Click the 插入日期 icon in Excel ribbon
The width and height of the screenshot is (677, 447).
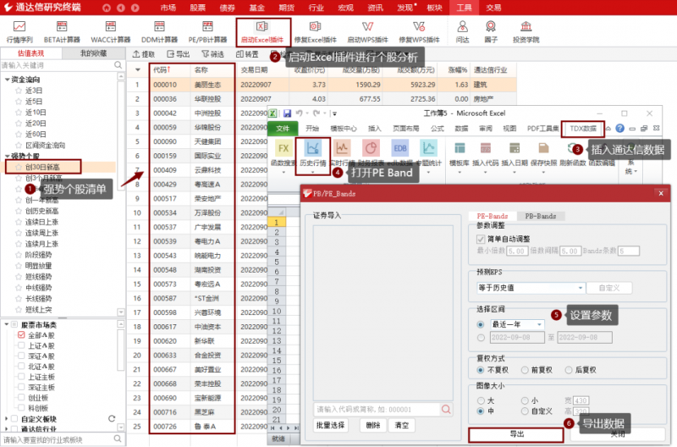(x=515, y=148)
